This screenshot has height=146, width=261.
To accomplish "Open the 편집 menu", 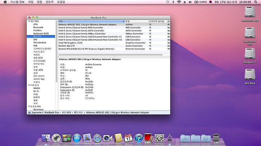I will [40, 2].
